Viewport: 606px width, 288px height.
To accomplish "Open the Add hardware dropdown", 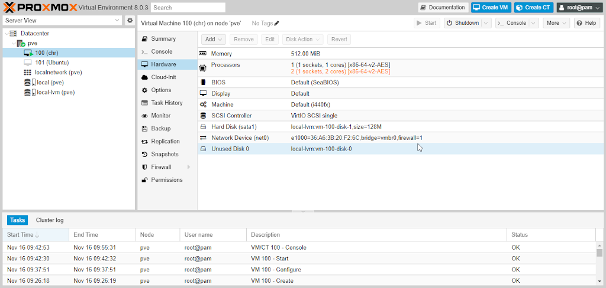I will (x=213, y=40).
